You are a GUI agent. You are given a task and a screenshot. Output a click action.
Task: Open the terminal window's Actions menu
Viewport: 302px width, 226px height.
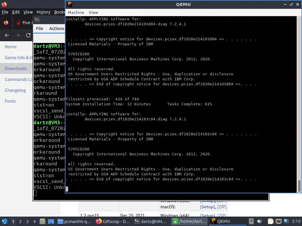(x=57, y=29)
